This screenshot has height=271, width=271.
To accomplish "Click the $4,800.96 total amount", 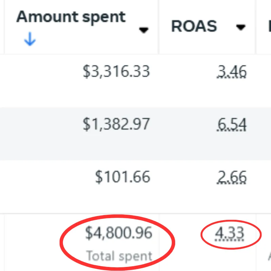I will pyautogui.click(x=119, y=233).
